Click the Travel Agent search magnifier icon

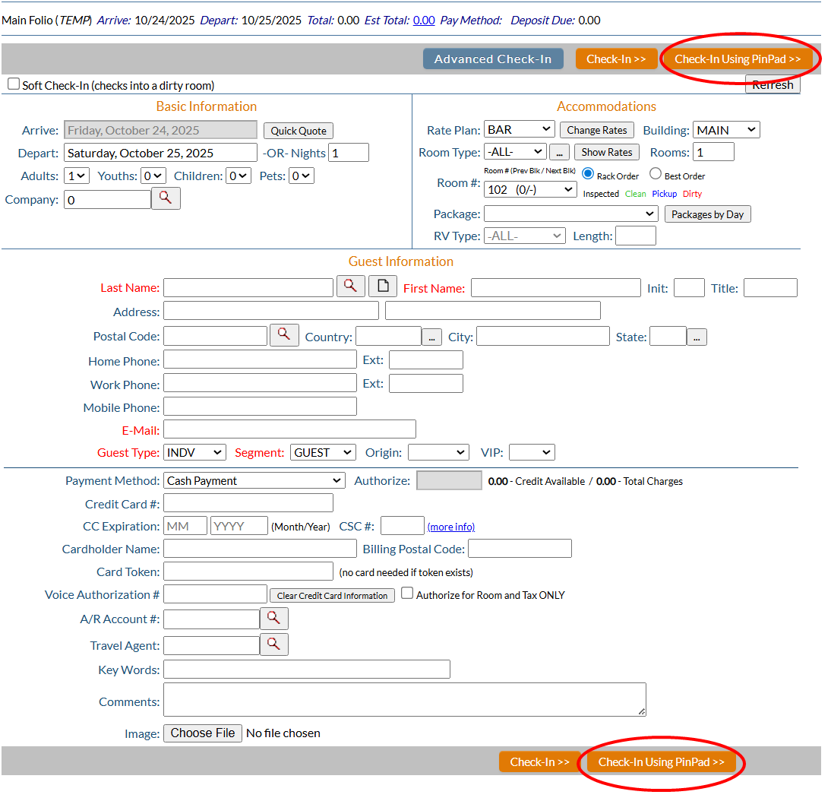click(x=273, y=644)
